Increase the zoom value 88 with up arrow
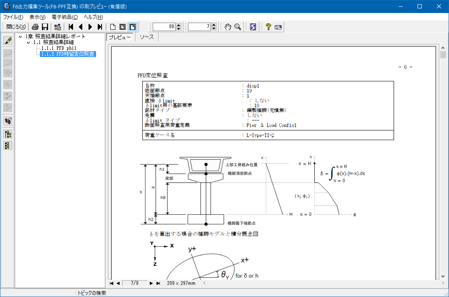449x297 pixels. point(179,25)
